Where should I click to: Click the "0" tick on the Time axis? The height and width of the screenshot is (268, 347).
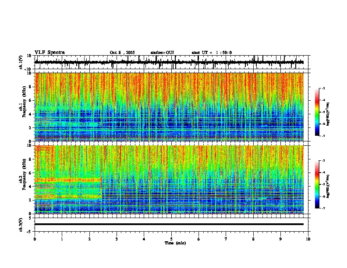pyautogui.click(x=35, y=239)
